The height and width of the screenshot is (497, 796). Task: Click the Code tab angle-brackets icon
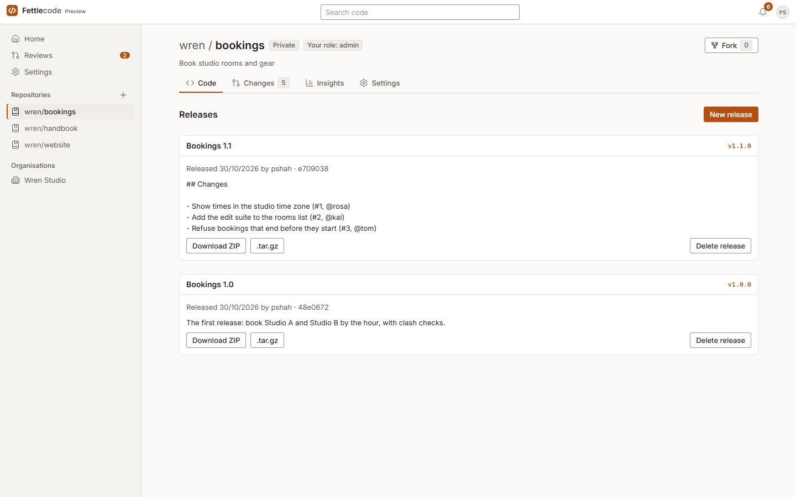tap(190, 83)
